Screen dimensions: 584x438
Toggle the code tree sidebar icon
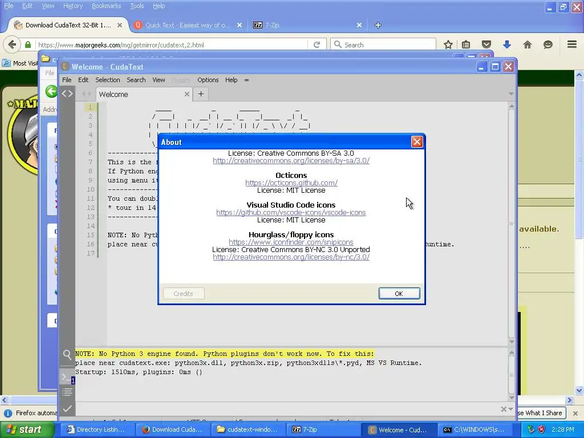[x=67, y=94]
